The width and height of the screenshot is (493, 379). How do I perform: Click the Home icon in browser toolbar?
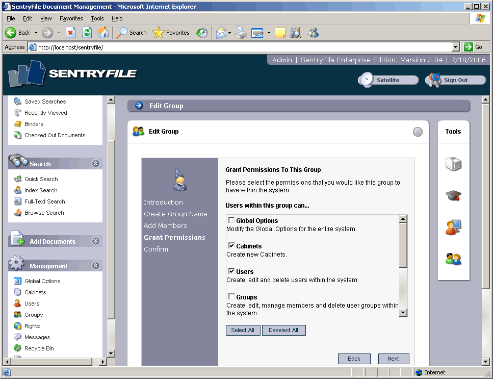tap(103, 33)
